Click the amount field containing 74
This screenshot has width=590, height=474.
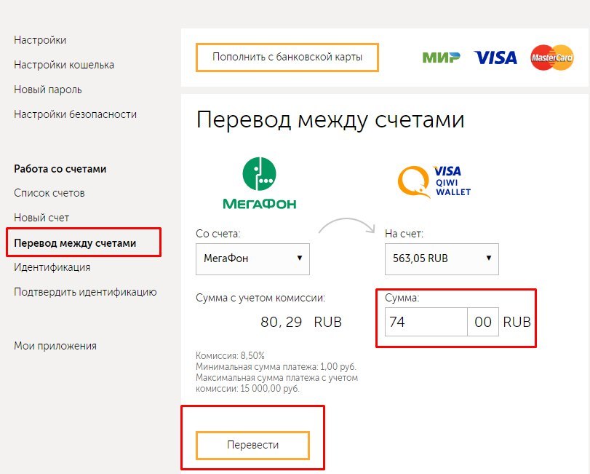pyautogui.click(x=426, y=322)
